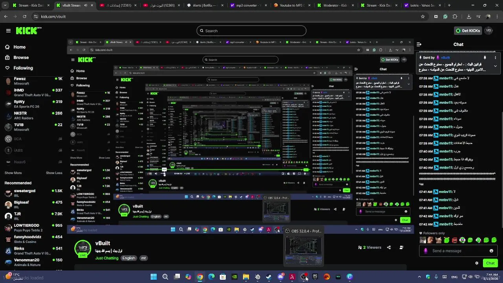503x283 pixels.
Task: Open Discord from the taskbar
Action: 281,277
